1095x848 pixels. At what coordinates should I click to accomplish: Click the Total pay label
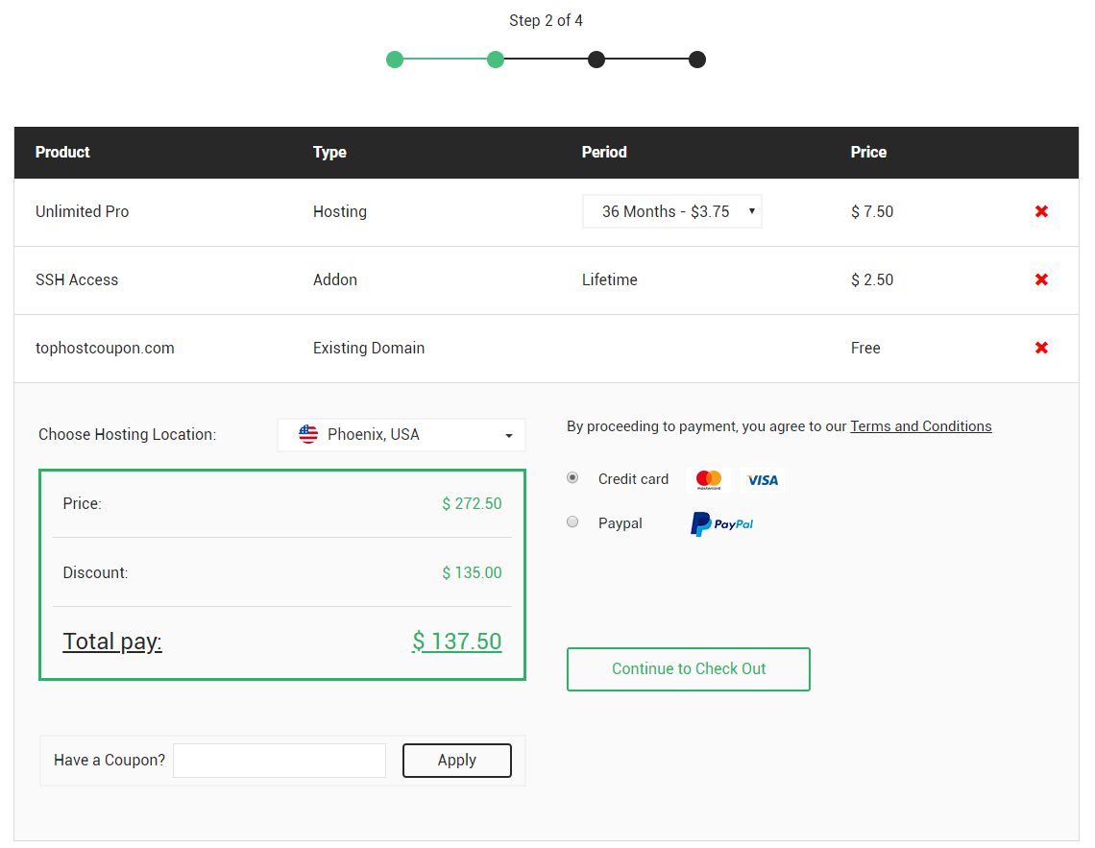coord(112,641)
